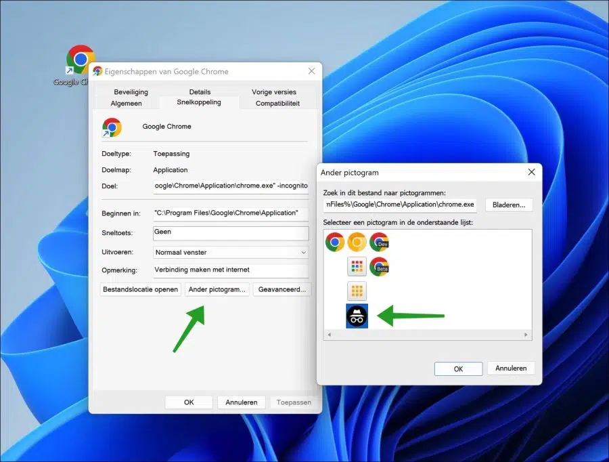Click the Chrome icon in properties header
Viewport: 609px width, 462px height.
[x=112, y=127]
